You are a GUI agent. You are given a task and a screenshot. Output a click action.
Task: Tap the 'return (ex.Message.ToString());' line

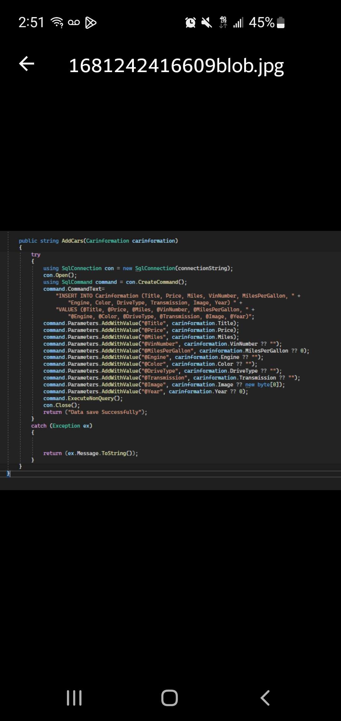tap(91, 453)
